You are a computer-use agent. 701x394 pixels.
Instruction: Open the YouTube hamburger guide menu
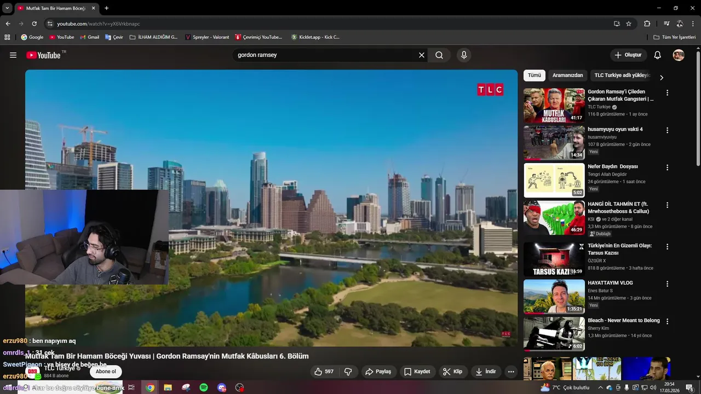(13, 55)
